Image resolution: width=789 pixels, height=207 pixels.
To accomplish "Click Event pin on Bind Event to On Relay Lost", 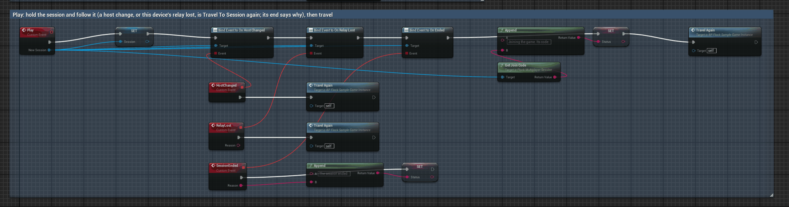I will 311,54.
